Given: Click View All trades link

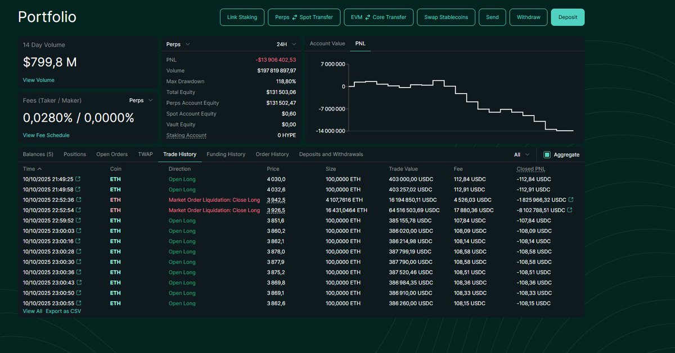Looking at the screenshot, I should [x=32, y=311].
